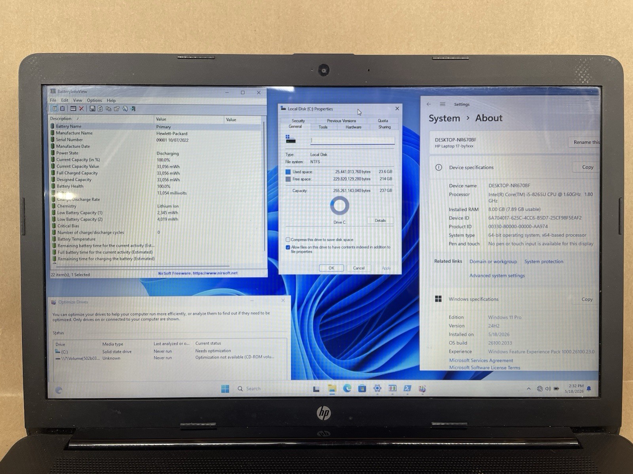The image size is (633, 474).
Task: Click the Properties toolbar icon in BatteryInfoView
Action: coord(117,109)
